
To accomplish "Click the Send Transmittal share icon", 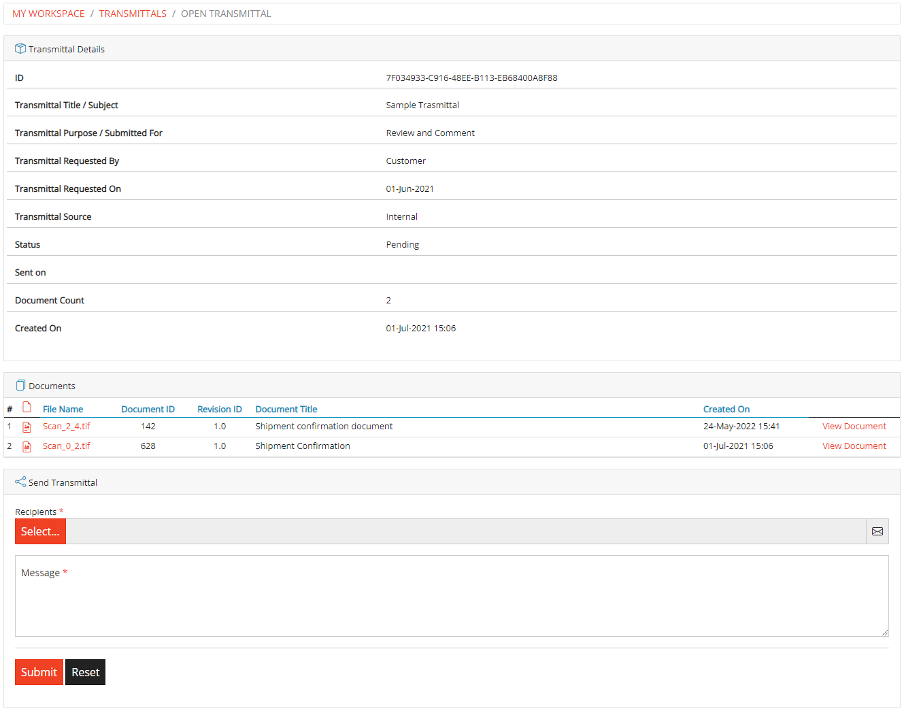I will coord(19,482).
